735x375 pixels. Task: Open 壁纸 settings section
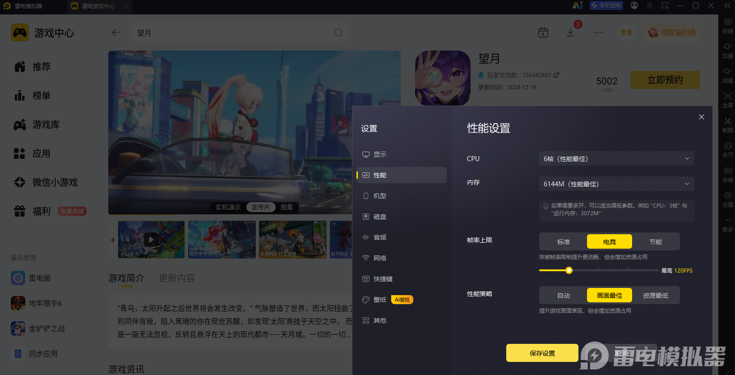coord(402,300)
